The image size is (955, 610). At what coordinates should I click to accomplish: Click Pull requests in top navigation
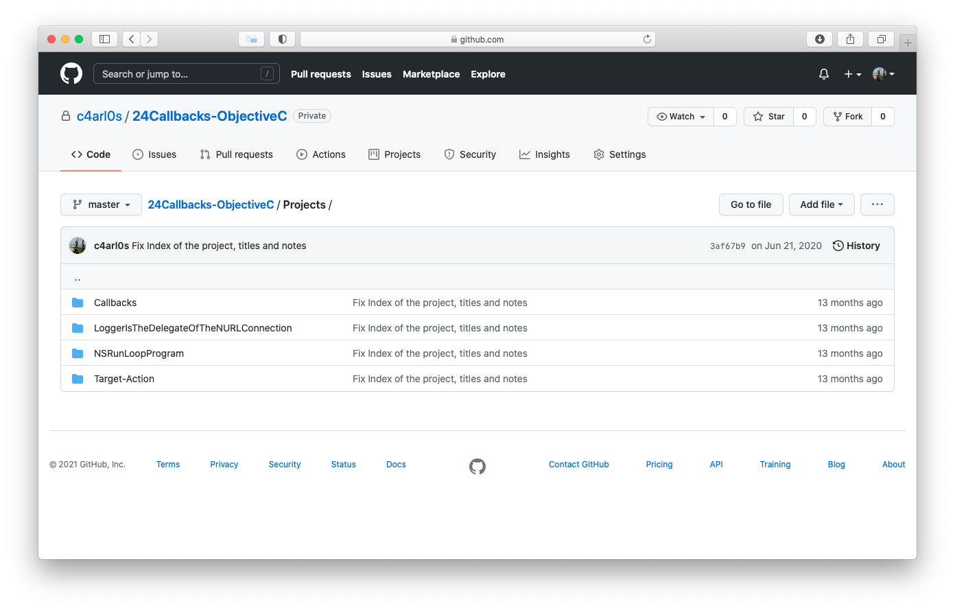[321, 74]
